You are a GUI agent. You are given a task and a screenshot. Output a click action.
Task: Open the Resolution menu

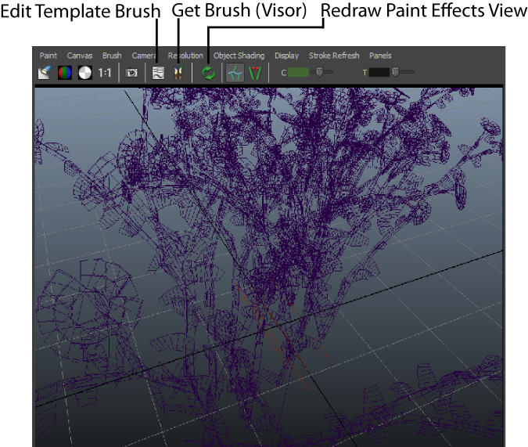click(185, 56)
